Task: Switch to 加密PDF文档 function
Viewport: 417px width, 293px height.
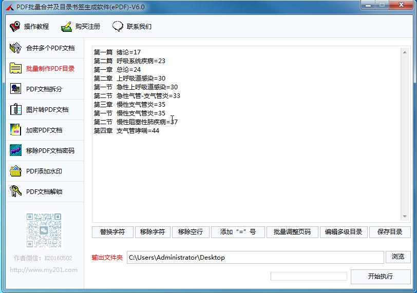Action: tap(45, 130)
